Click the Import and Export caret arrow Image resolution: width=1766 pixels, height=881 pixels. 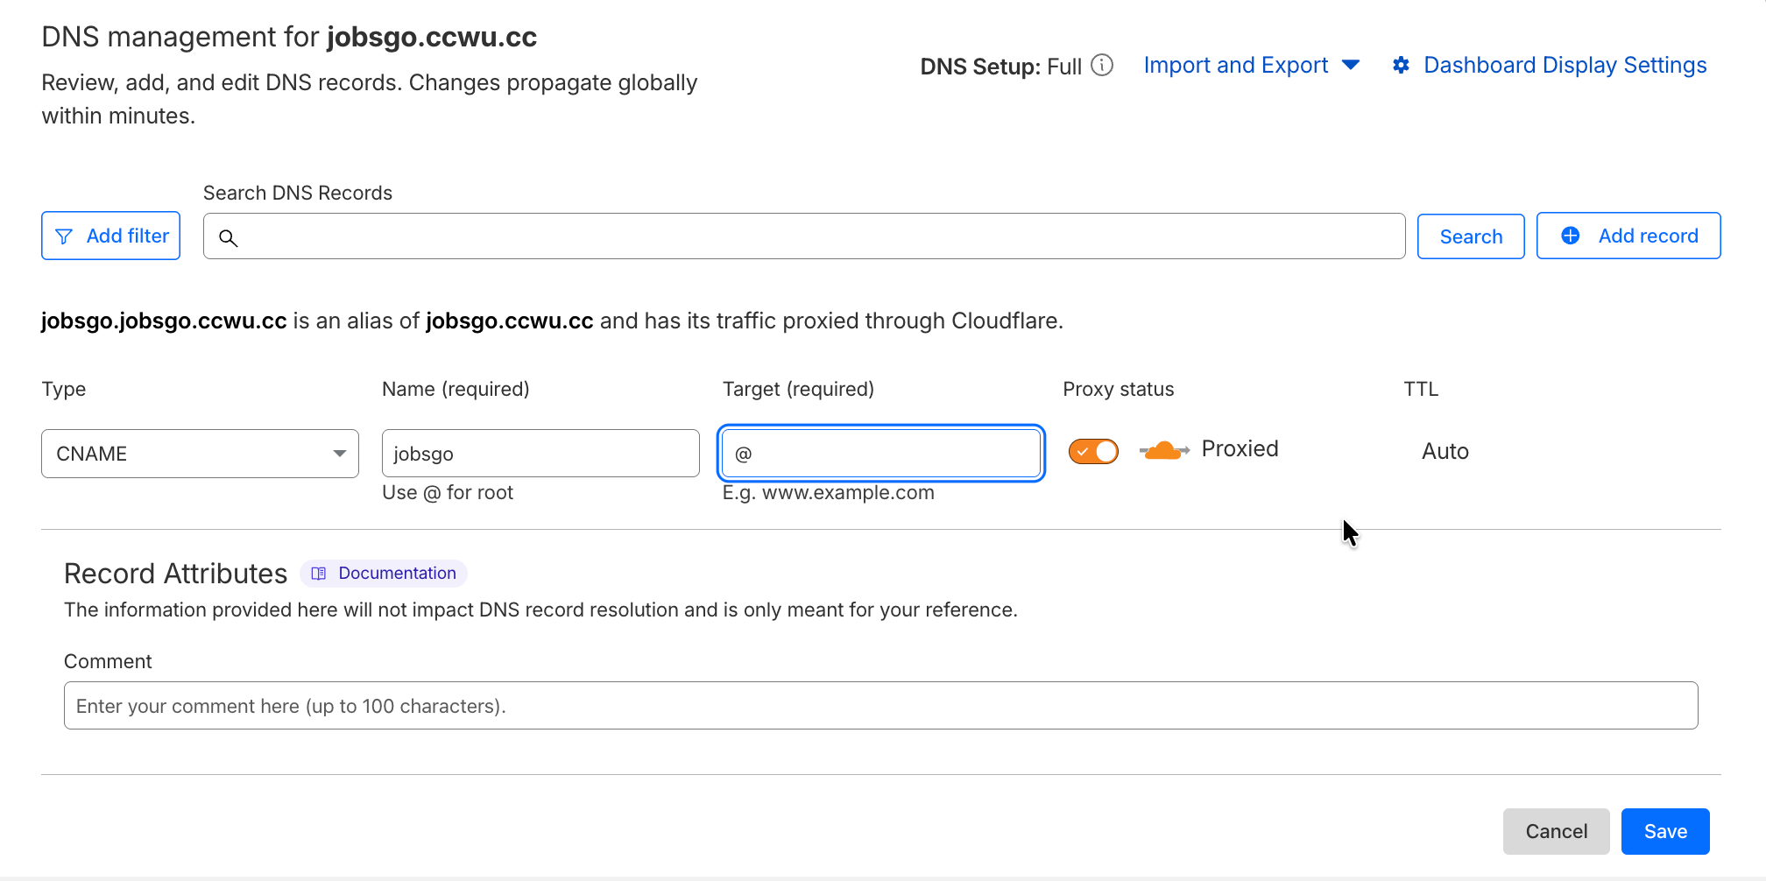tap(1350, 65)
